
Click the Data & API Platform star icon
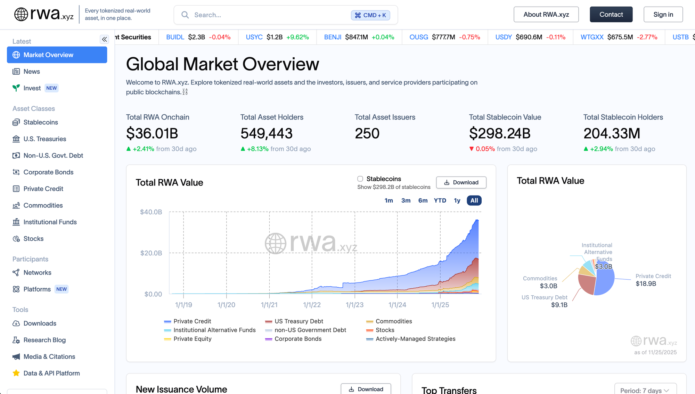[16, 373]
